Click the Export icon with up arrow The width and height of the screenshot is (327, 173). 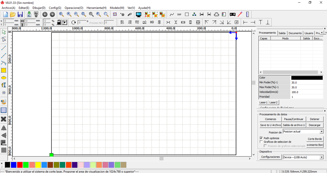36,15
